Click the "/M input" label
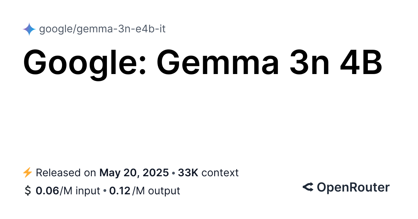The image size is (418, 219). 80,191
